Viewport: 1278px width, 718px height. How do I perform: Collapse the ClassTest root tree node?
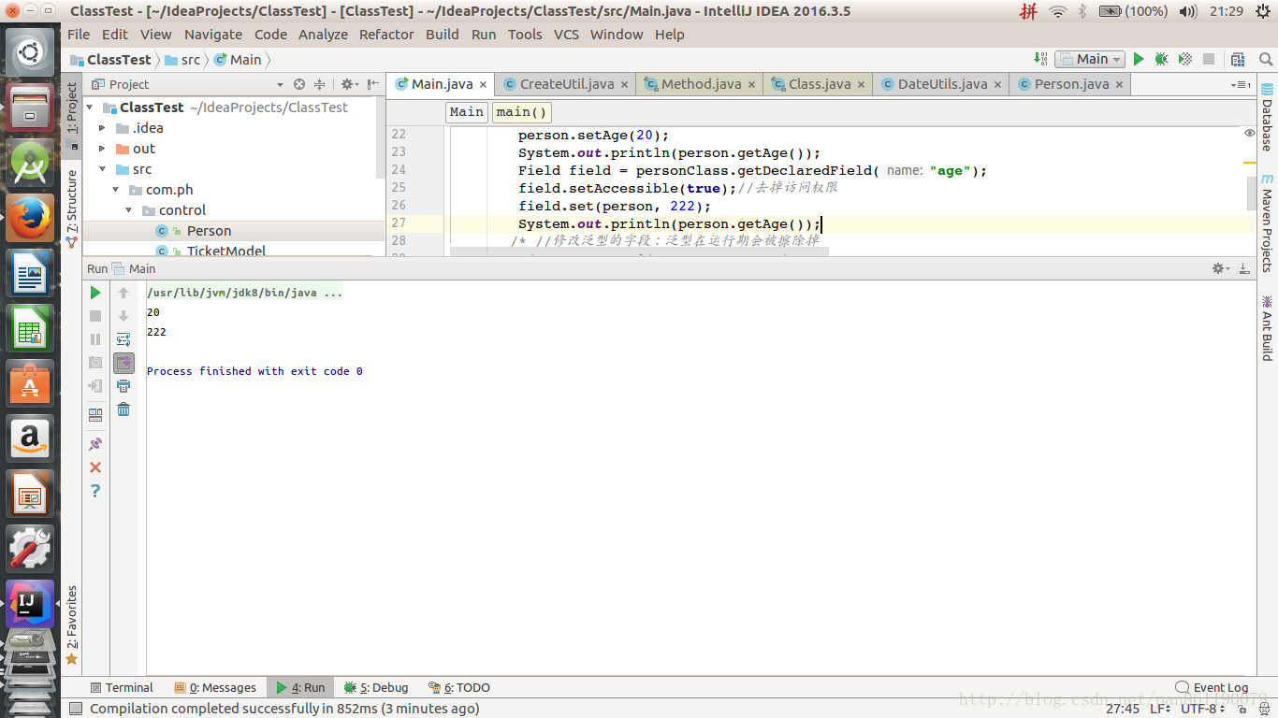(x=90, y=108)
